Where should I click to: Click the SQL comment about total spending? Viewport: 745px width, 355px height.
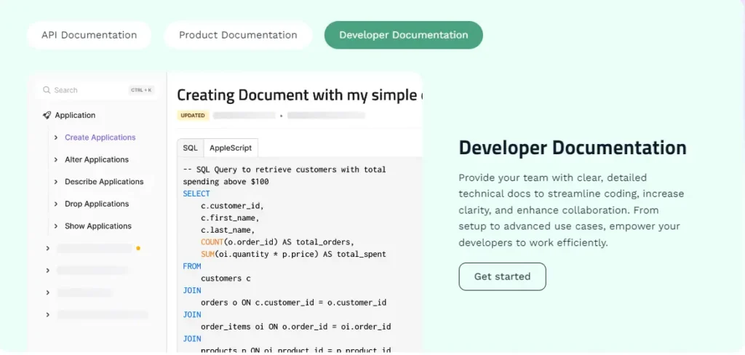[284, 176]
